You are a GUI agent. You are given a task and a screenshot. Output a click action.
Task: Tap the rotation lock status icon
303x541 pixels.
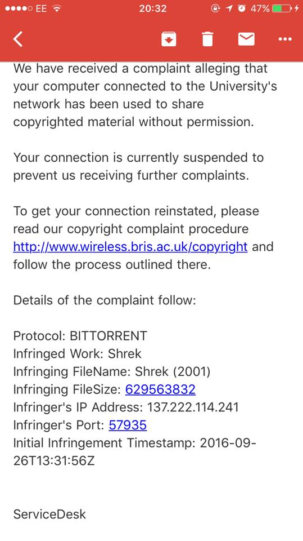[x=215, y=8]
